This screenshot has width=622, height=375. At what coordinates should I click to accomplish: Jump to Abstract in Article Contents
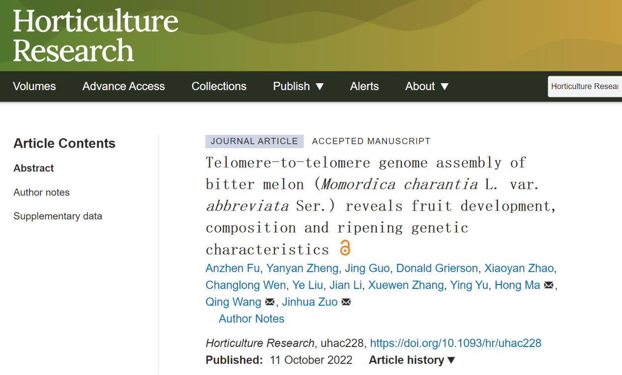[33, 168]
